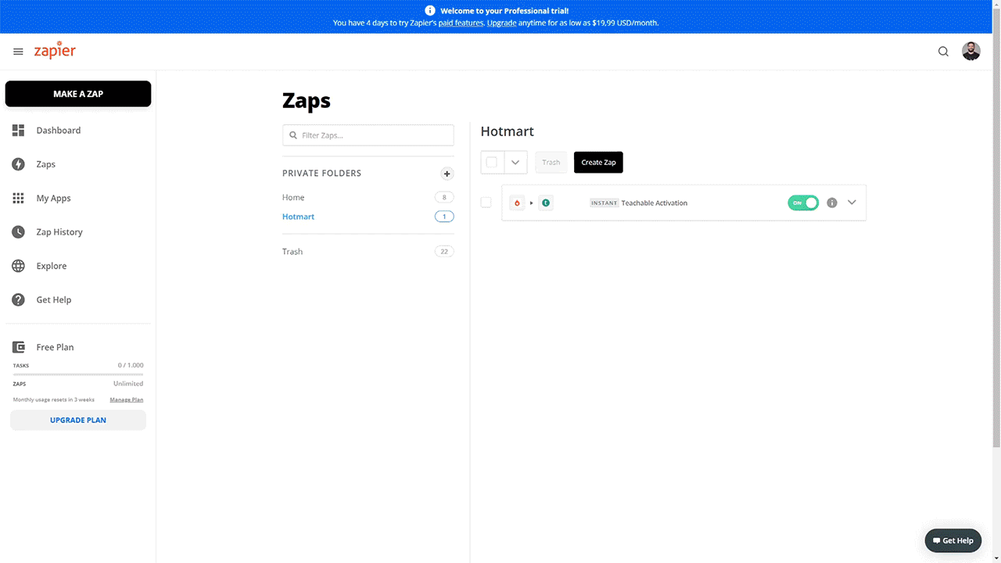This screenshot has height=563, width=1001.
Task: Select the Hotmart folder
Action: (298, 217)
